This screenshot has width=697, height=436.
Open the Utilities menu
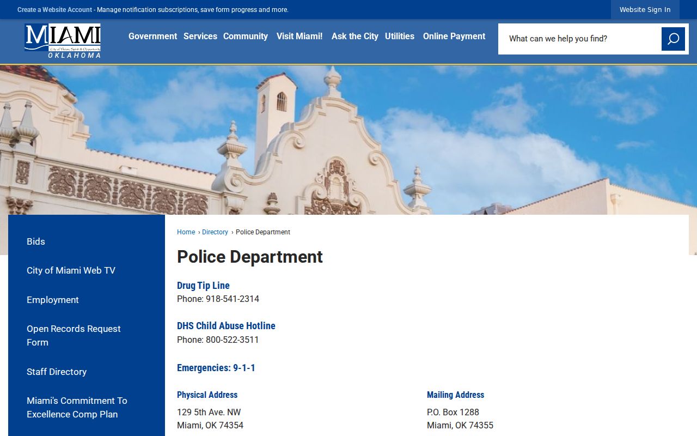400,36
